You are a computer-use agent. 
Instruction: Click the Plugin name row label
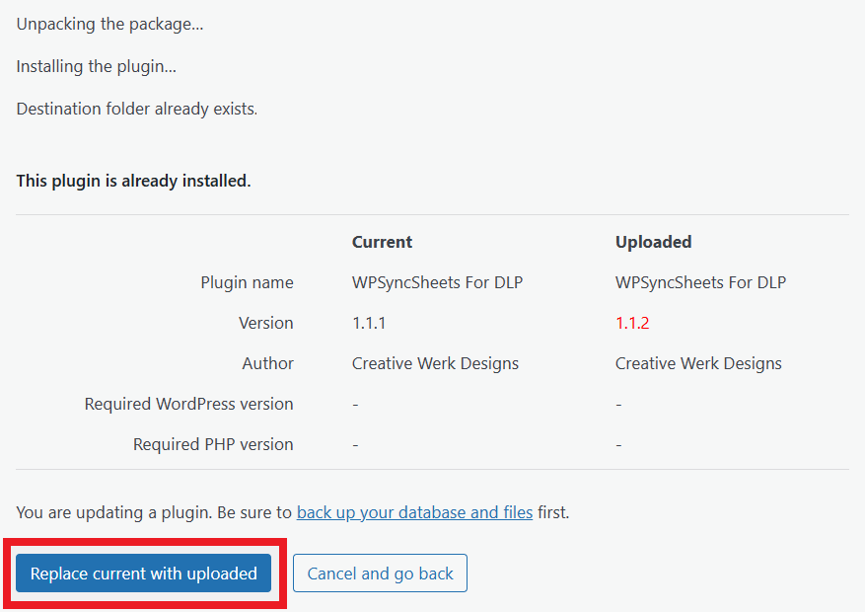click(x=247, y=282)
